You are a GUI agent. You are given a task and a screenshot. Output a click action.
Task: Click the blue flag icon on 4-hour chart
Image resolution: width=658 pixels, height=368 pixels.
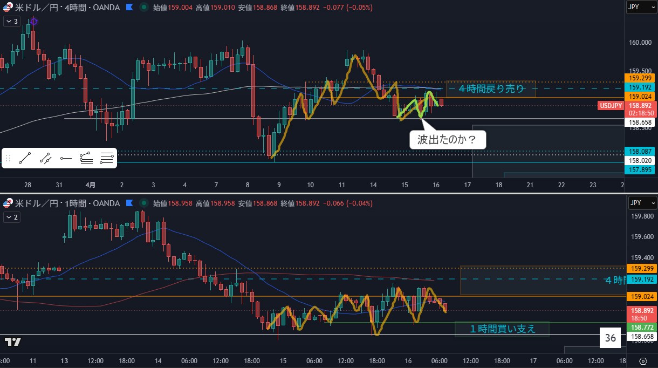coord(129,8)
